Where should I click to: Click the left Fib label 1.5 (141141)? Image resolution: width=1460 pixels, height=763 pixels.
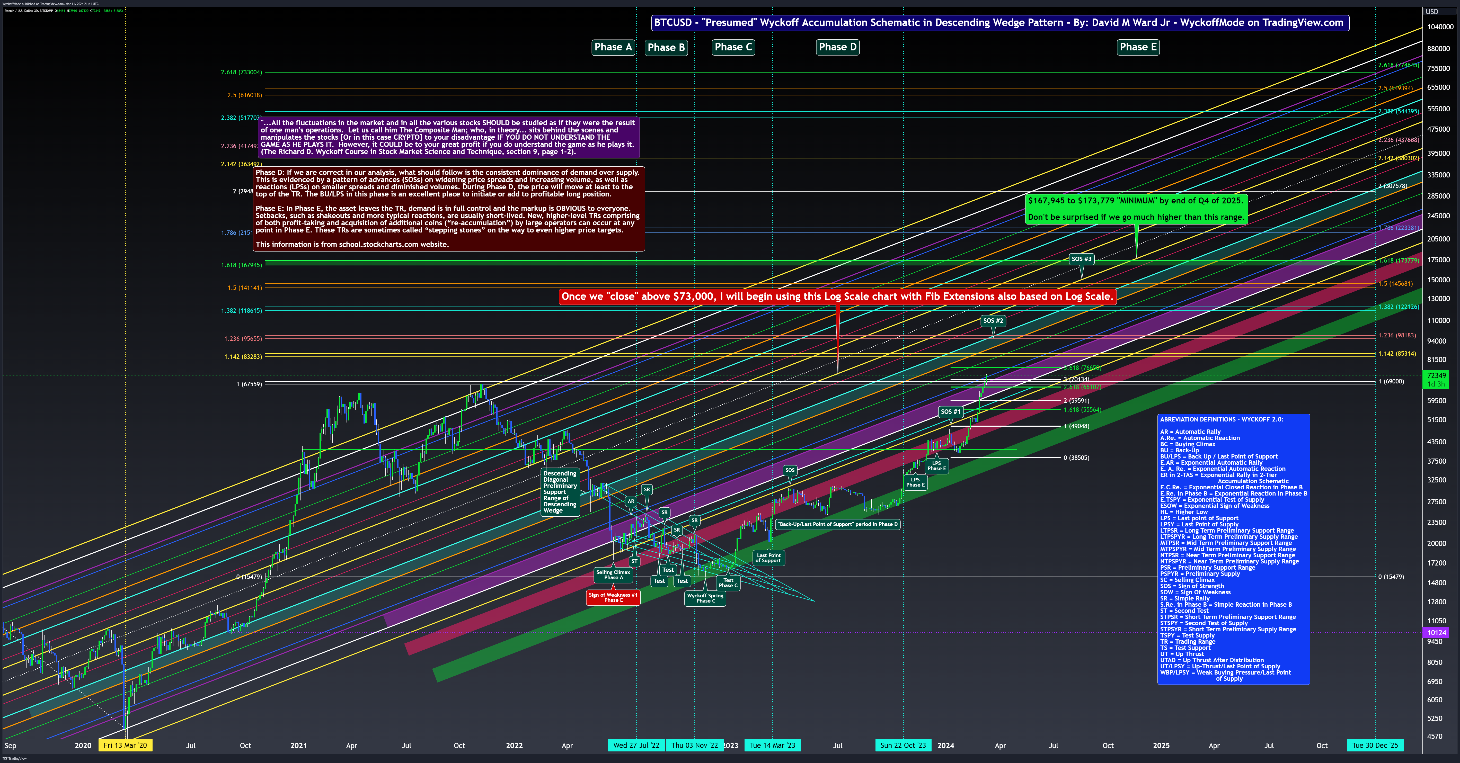tap(245, 288)
